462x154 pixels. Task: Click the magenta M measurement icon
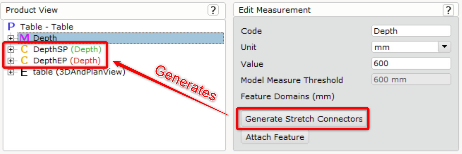(x=25, y=38)
